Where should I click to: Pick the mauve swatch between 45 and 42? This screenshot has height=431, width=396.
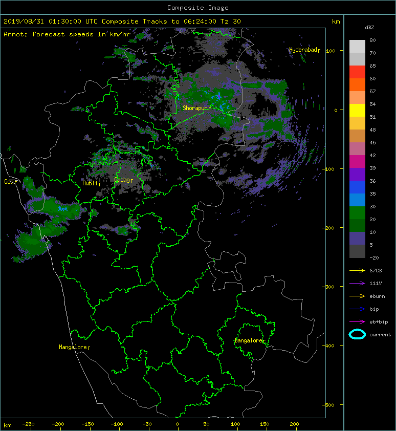click(357, 148)
